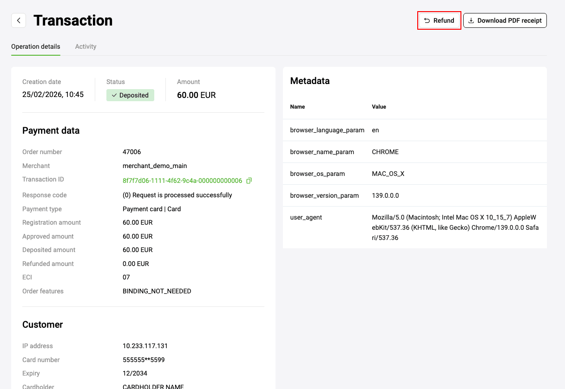Click the MAC_OS_X metadata value
Screen dimensions: 565x389
click(x=388, y=174)
